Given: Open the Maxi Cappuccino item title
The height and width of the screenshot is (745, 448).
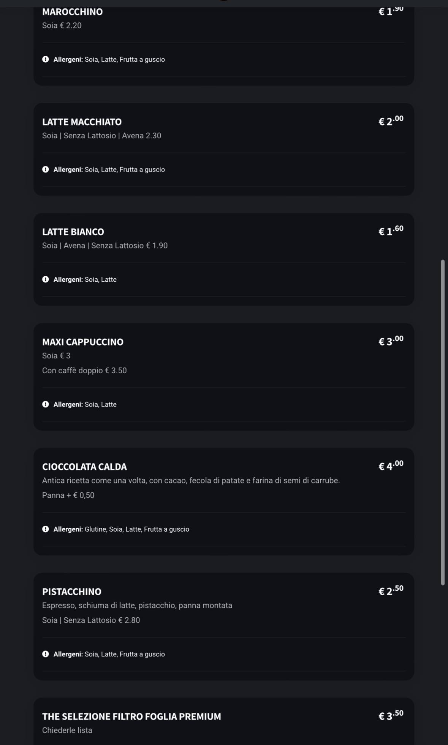Looking at the screenshot, I should [x=82, y=342].
